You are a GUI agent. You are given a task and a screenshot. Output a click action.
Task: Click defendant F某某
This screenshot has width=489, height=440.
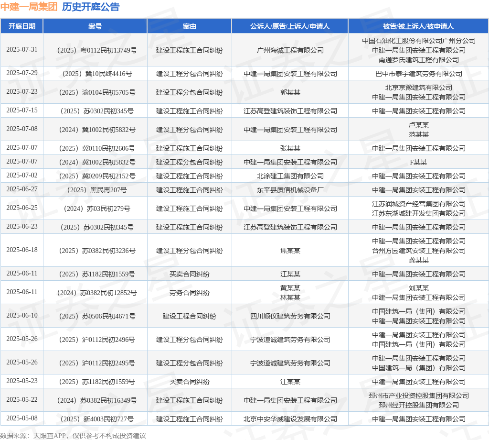coord(418,163)
